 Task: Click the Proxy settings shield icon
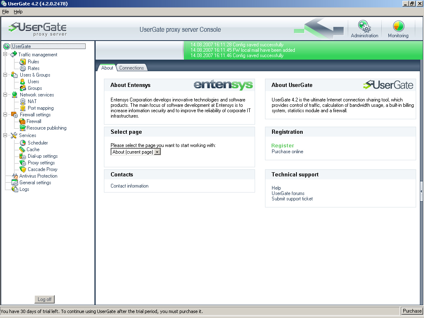tap(23, 163)
